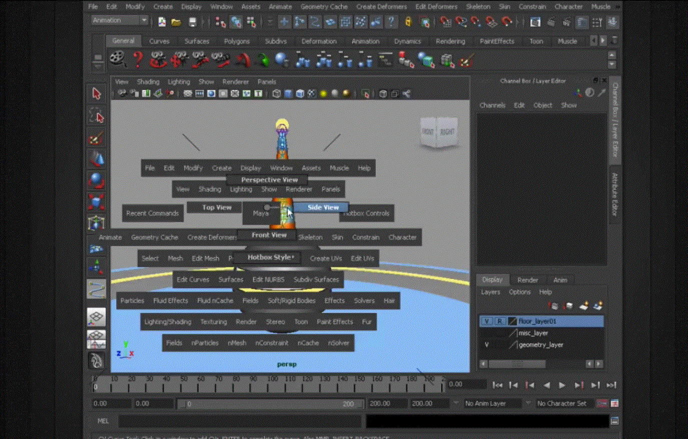Click Hotbox Controls in hotbox
This screenshot has height=439, width=688.
coord(367,213)
